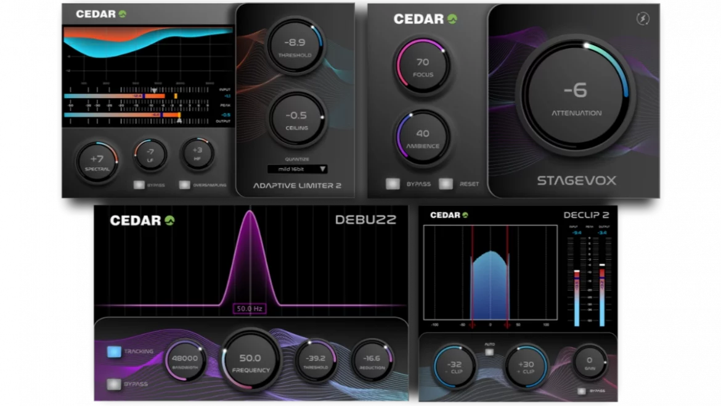Click the Debuzz Threshold knob showing -39.2
The height and width of the screenshot is (406, 721).
[x=316, y=361]
